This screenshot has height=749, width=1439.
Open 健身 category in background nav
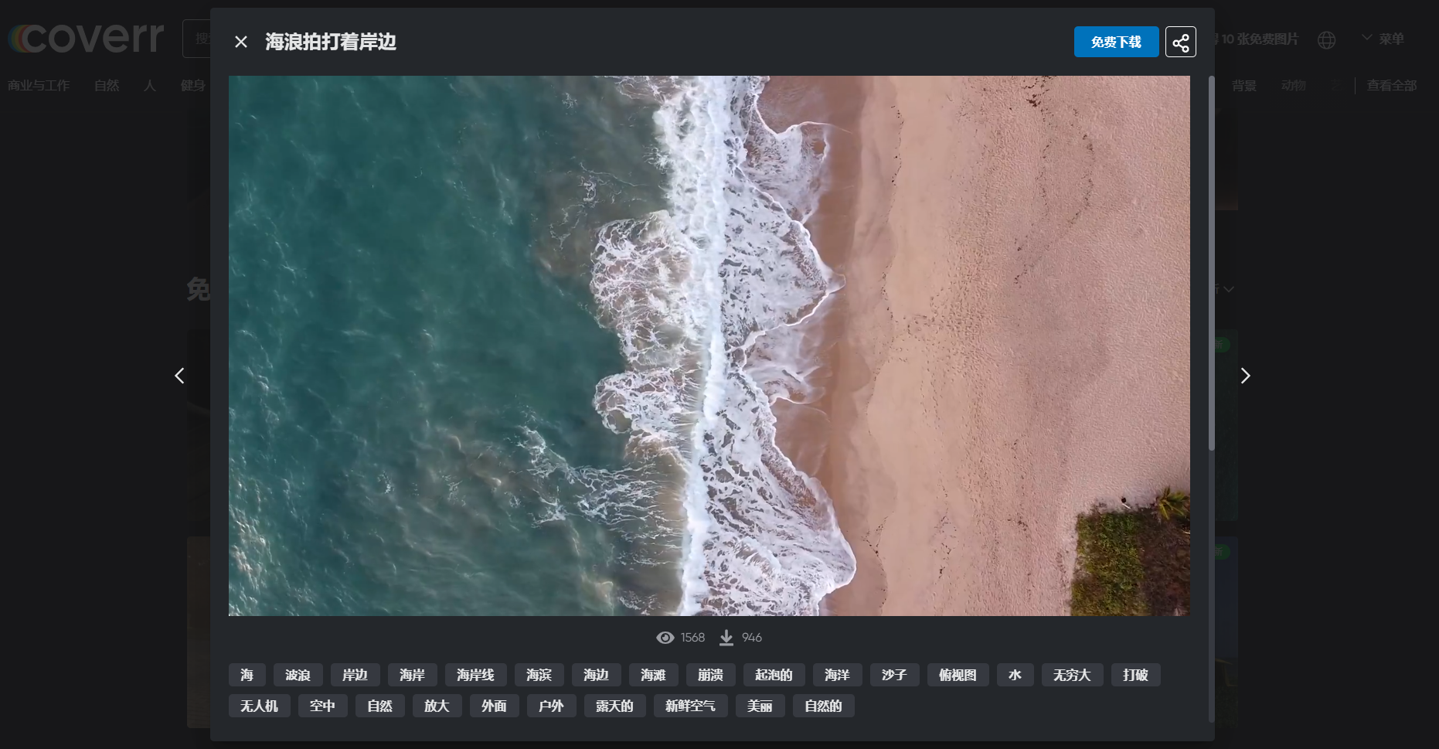pyautogui.click(x=193, y=86)
